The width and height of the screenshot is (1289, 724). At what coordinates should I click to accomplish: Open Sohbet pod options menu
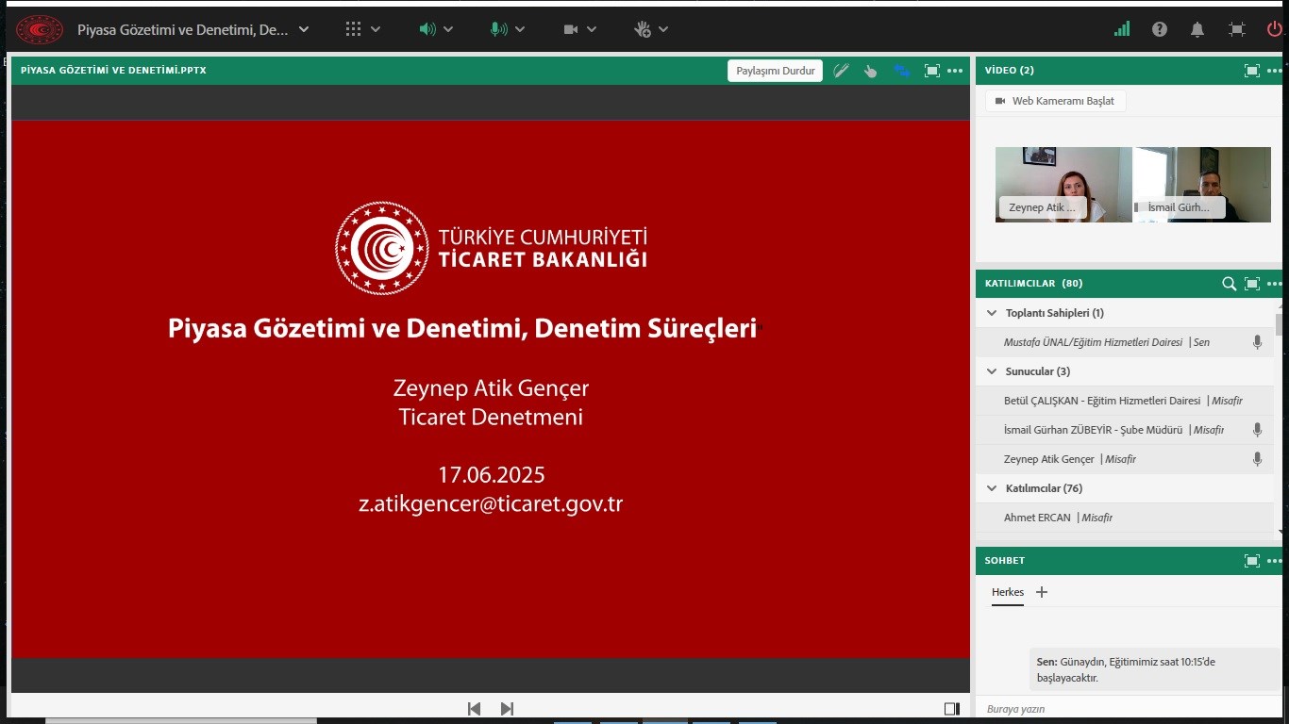pos(1275,561)
